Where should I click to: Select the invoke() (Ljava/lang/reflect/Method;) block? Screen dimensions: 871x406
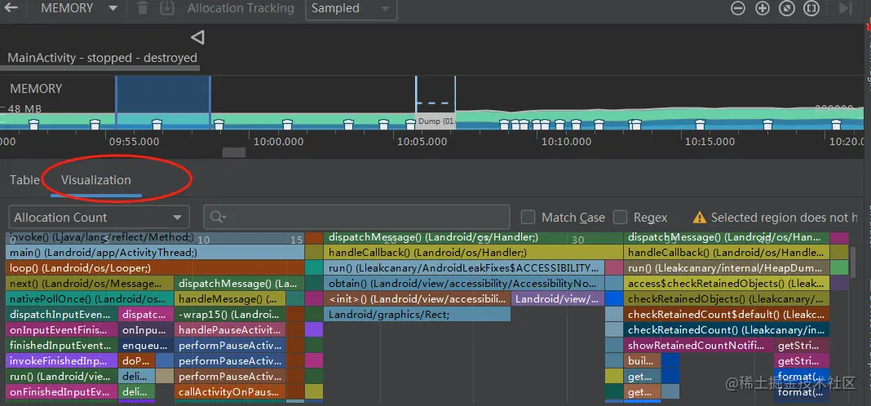[x=155, y=238]
